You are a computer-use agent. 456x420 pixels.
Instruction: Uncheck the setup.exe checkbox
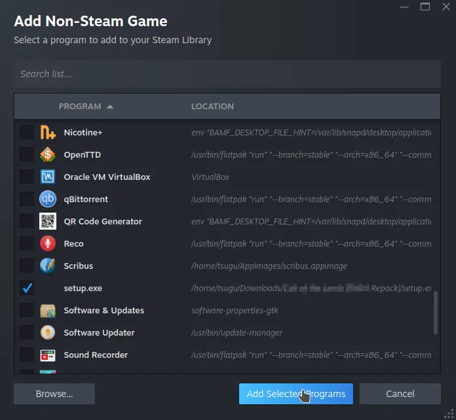[27, 288]
